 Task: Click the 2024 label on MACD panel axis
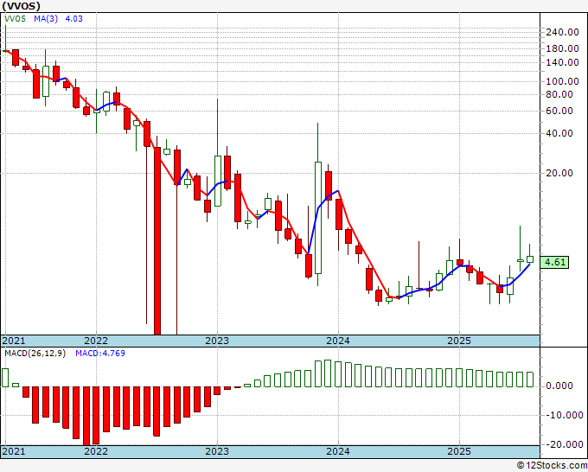tap(338, 451)
